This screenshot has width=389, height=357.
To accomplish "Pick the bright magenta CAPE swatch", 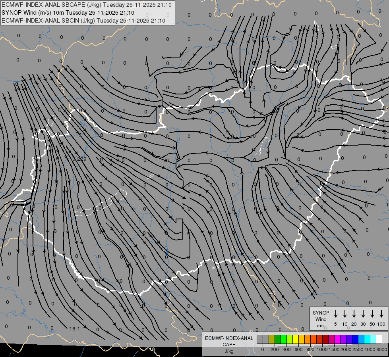I will [337, 340].
